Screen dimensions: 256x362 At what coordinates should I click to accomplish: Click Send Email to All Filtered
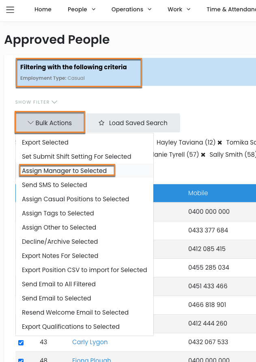[59, 284]
